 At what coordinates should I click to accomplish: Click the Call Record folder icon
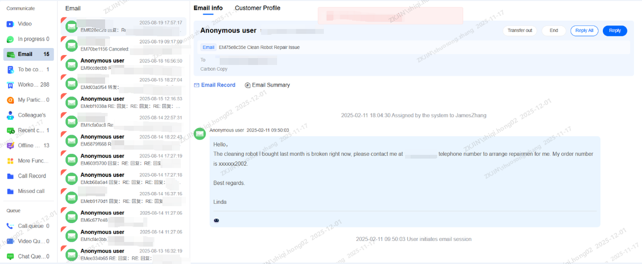(10, 176)
